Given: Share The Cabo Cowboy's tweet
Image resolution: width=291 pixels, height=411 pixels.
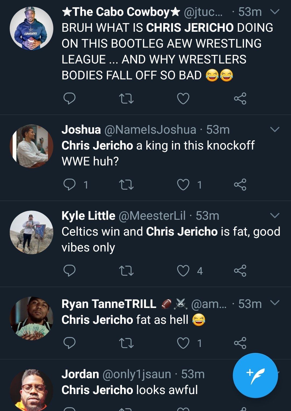Looking at the screenshot, I should point(240,98).
